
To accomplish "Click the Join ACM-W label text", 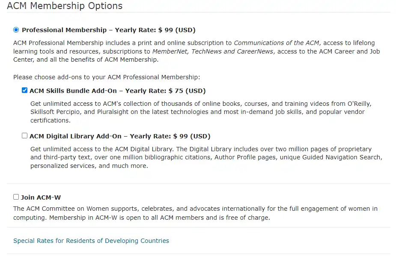I will coord(41,197).
